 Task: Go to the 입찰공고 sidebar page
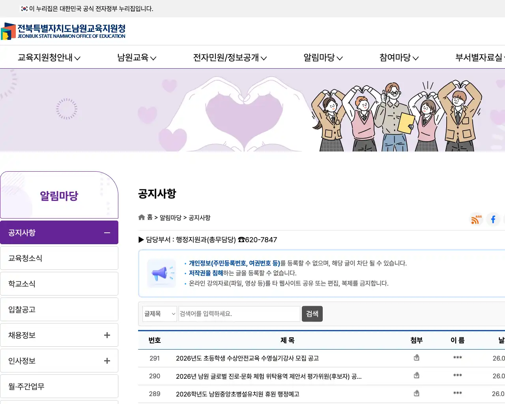point(21,309)
